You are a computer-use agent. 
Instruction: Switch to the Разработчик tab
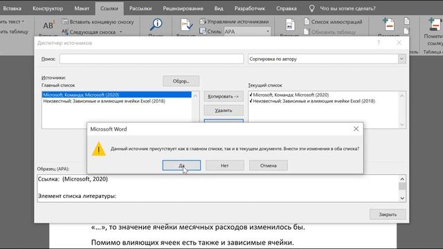(x=250, y=8)
